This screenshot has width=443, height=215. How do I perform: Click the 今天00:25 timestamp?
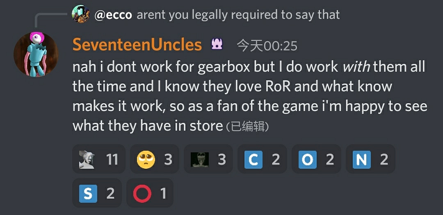(267, 46)
